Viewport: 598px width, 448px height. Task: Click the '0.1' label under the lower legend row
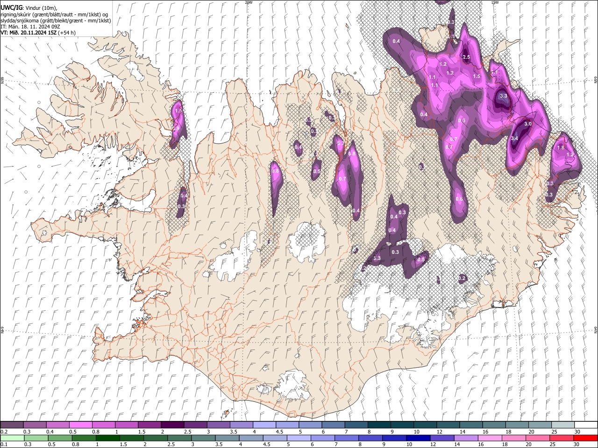tap(4, 445)
